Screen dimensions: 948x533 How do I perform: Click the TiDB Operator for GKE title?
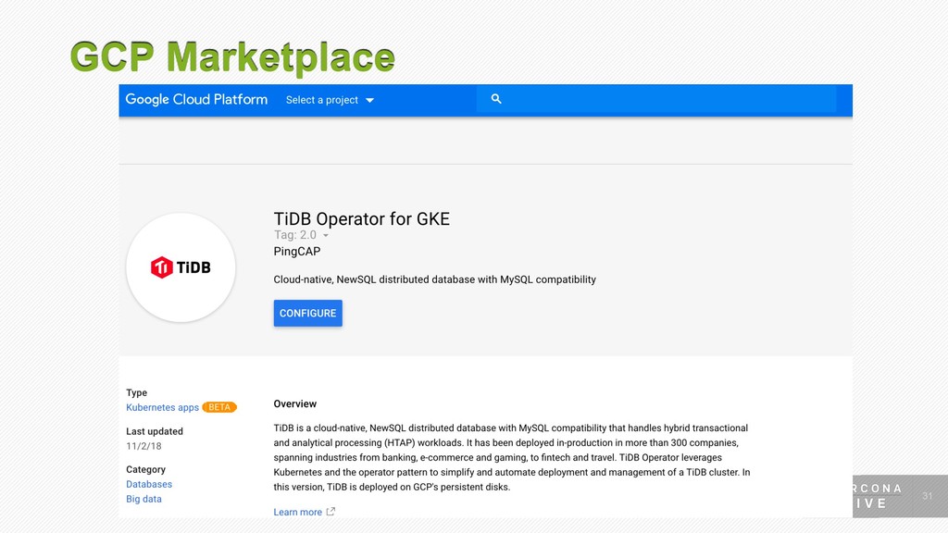(x=362, y=218)
